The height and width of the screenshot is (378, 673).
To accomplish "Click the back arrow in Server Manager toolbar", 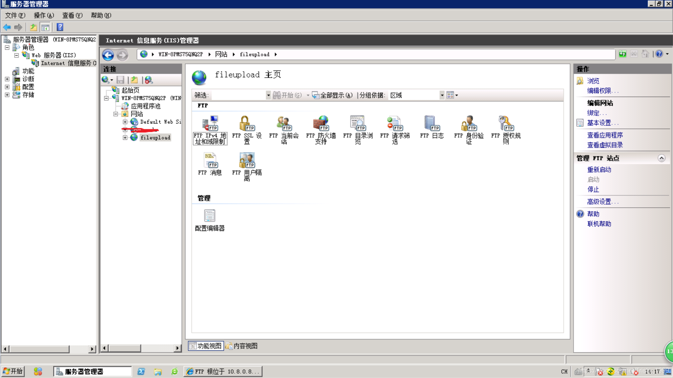I will (7, 27).
